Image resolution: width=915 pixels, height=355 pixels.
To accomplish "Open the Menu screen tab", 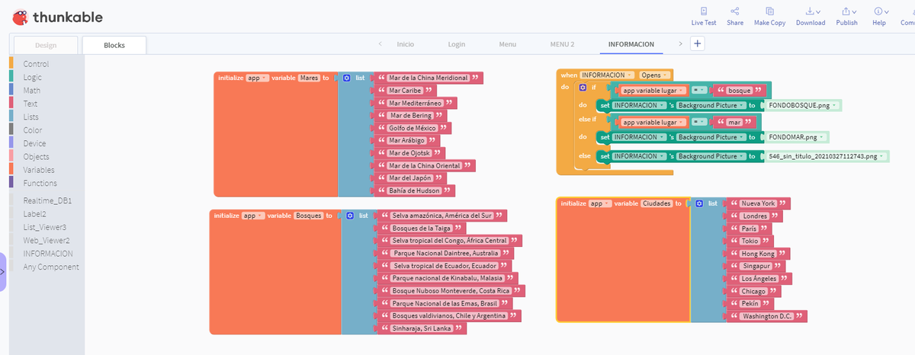I will (x=508, y=44).
